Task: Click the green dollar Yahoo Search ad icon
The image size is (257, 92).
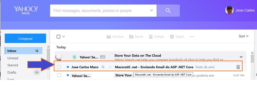Action: point(75,57)
